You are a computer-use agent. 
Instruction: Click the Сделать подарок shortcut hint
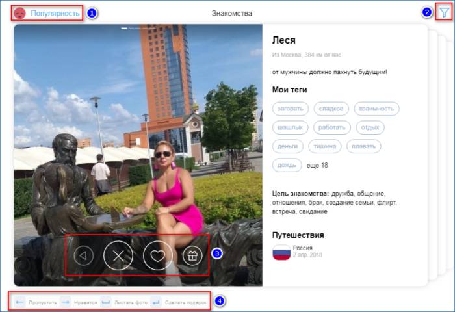185,302
